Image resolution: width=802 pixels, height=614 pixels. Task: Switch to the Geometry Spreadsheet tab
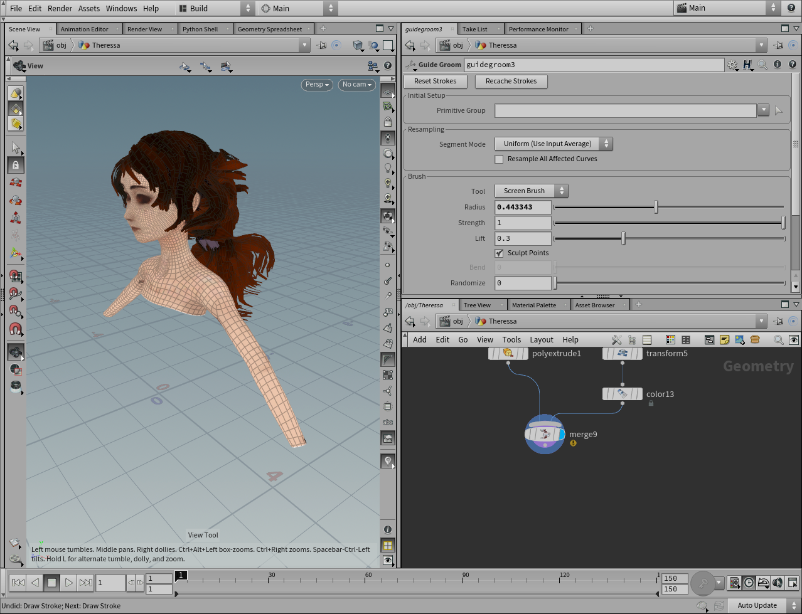pyautogui.click(x=270, y=29)
